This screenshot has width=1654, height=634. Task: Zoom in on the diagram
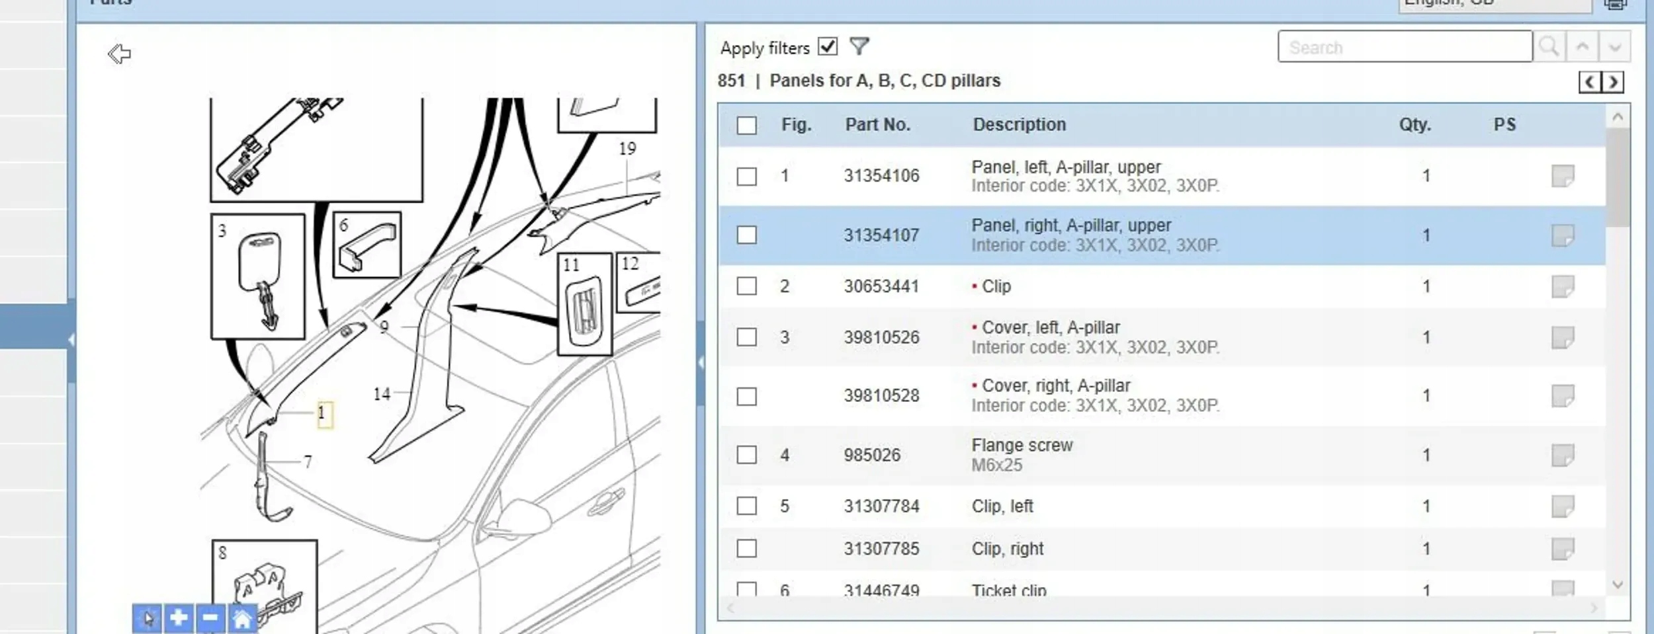click(x=179, y=619)
